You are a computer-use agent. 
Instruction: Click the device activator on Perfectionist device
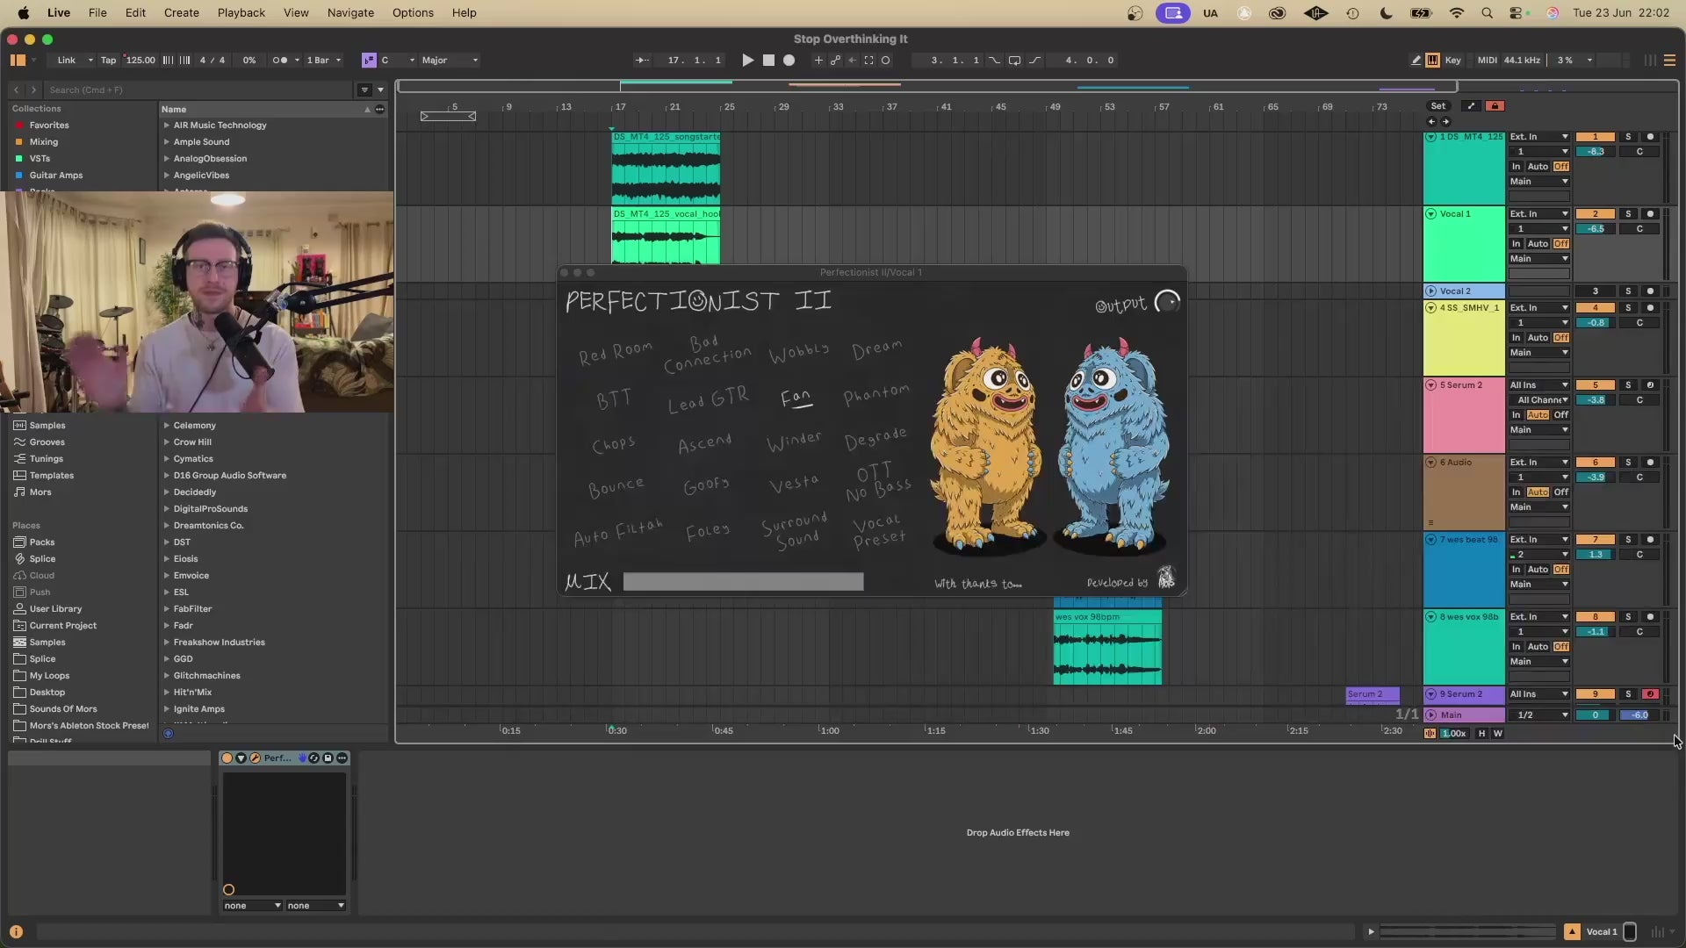point(227,758)
